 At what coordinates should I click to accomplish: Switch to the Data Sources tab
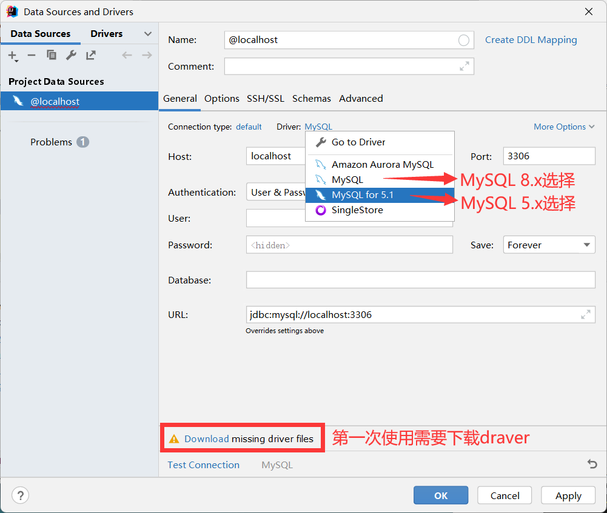click(40, 34)
